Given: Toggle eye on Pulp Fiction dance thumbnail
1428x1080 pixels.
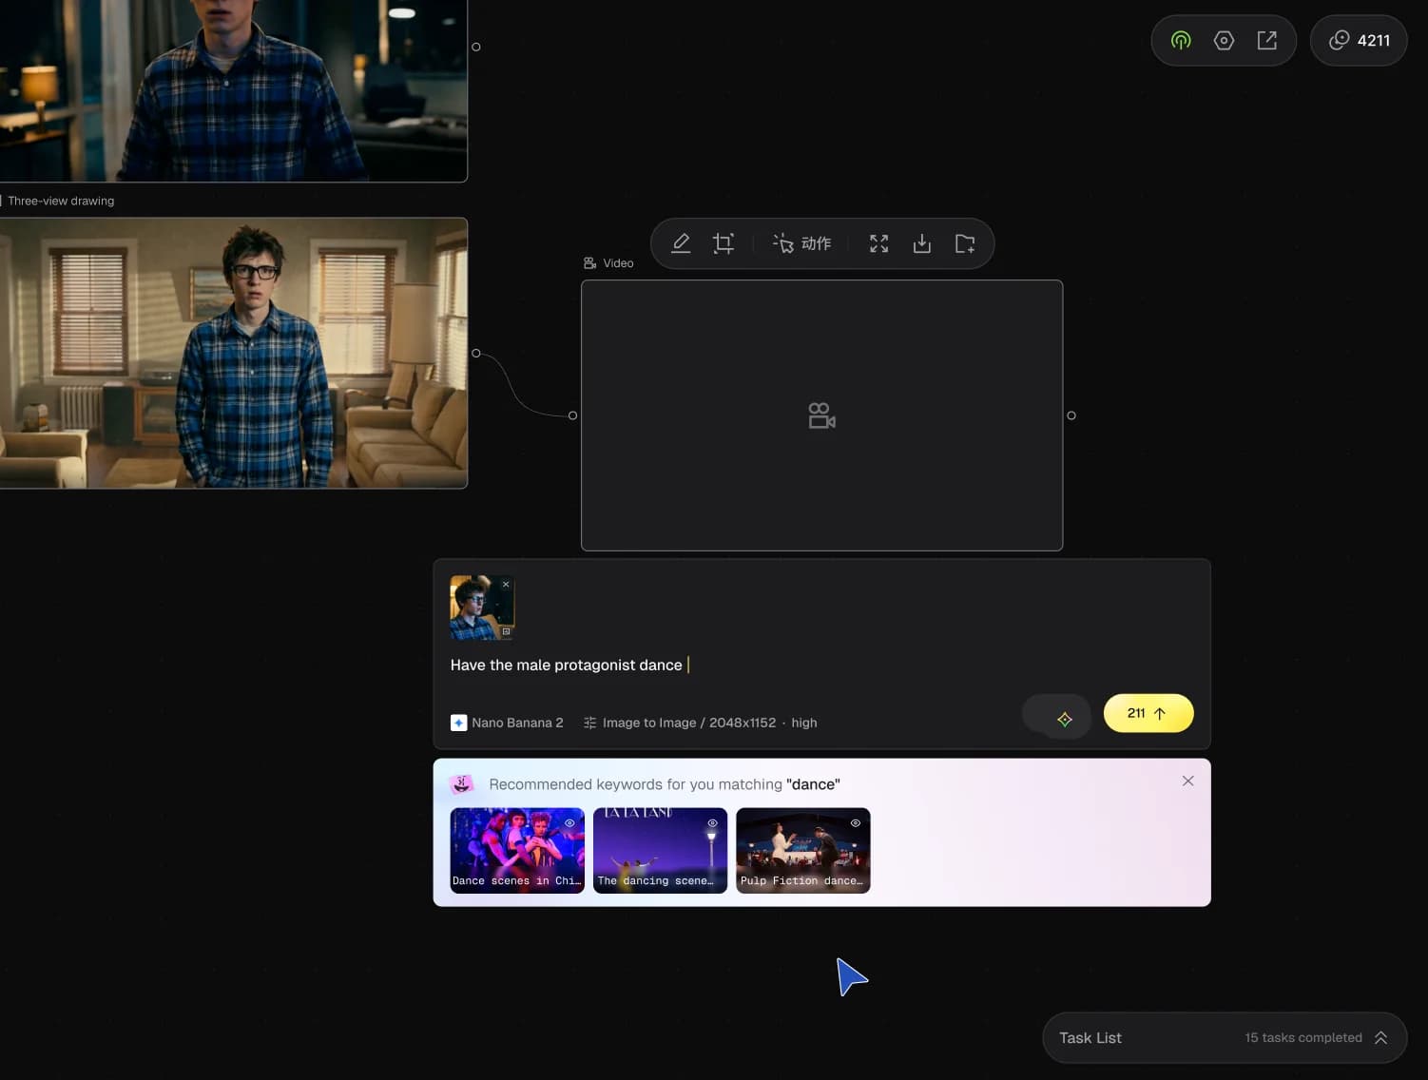Looking at the screenshot, I should click(856, 823).
